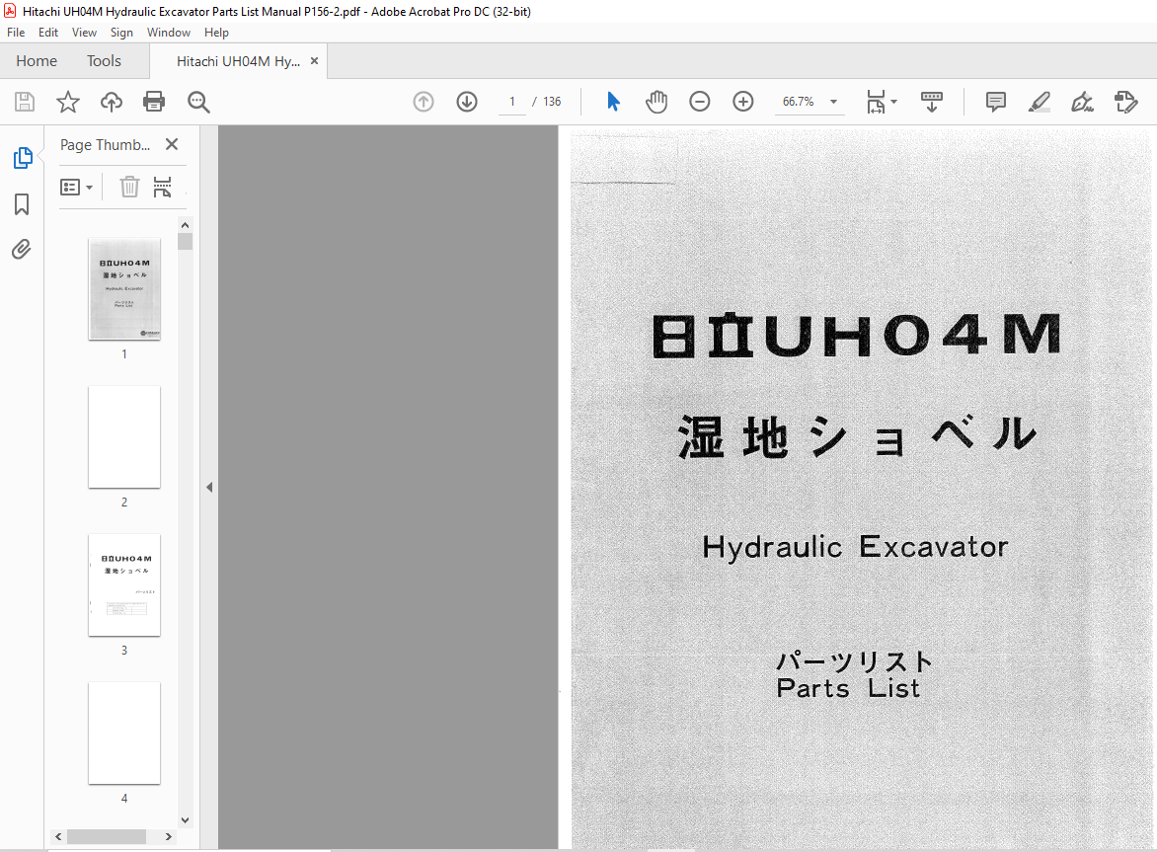Viewport: 1157px width, 852px height.
Task: Open the thumbnail Options dropdown menu
Action: [x=76, y=188]
